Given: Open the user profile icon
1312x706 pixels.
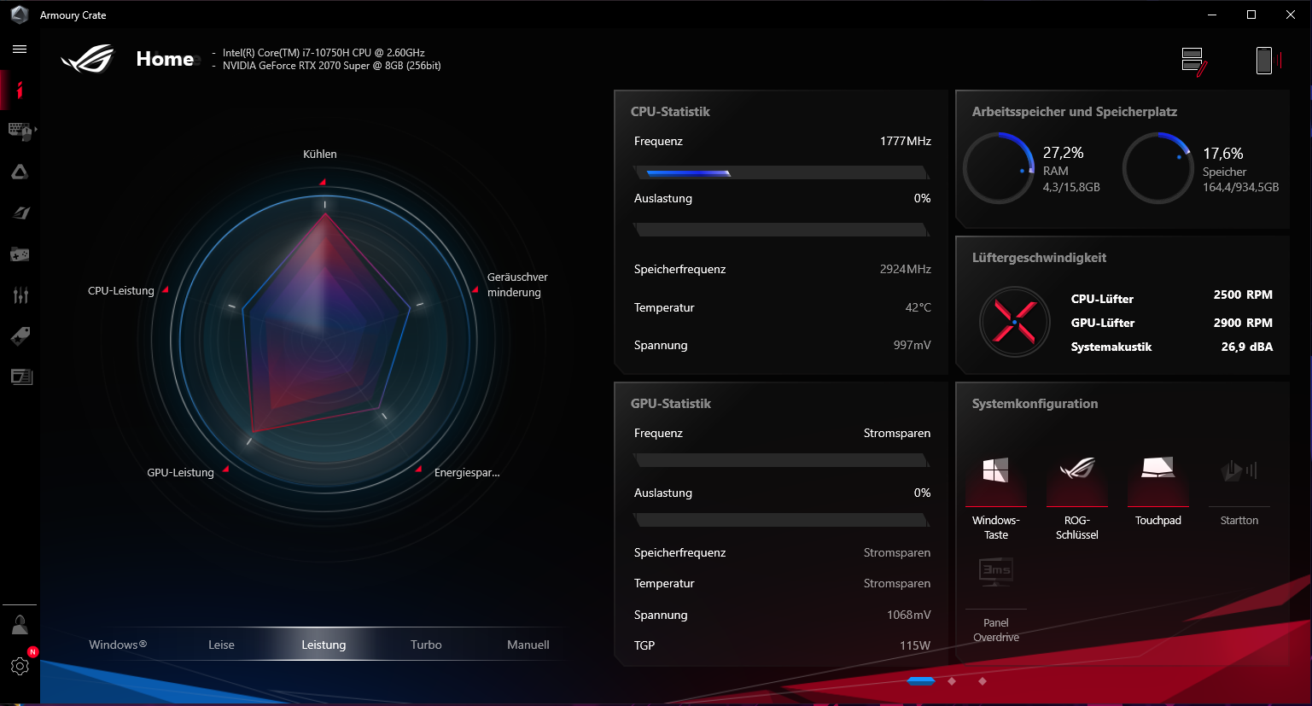Looking at the screenshot, I should 20,625.
